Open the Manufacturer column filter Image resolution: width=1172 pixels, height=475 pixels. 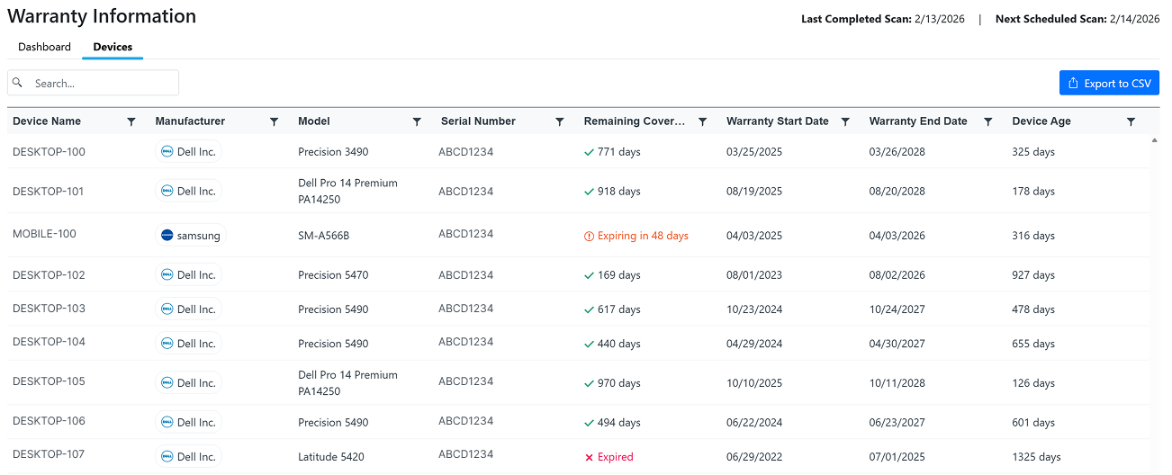click(x=274, y=121)
